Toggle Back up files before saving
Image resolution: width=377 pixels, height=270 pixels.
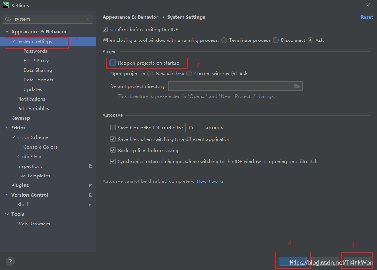pos(113,150)
